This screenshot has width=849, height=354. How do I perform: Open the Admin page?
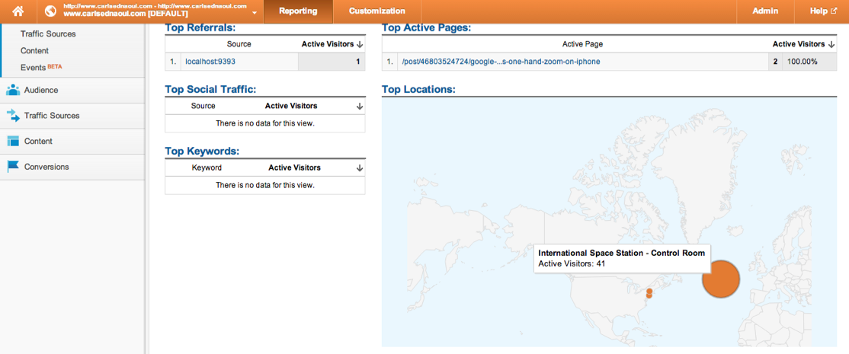[x=764, y=11]
